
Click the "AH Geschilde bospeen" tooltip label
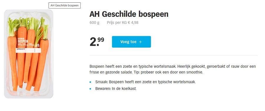(x=64, y=5)
